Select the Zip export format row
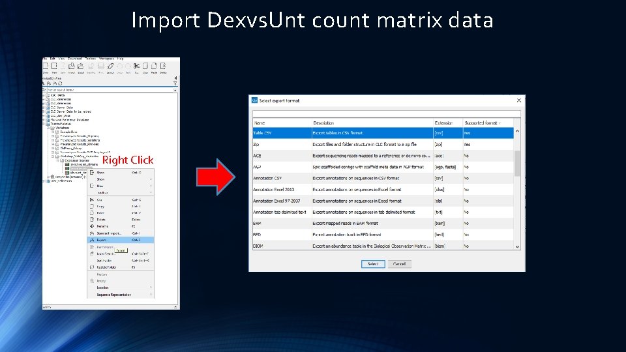The width and height of the screenshot is (626, 352). coord(383,145)
